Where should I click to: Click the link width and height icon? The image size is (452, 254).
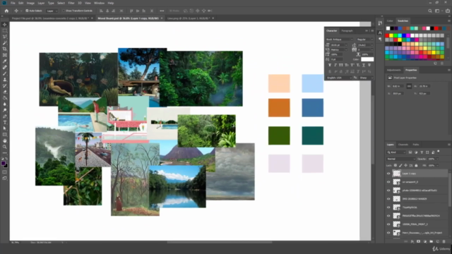[x=409, y=86]
